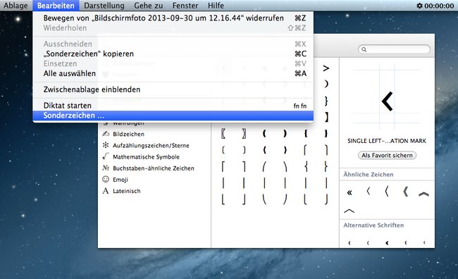Image resolution: width=458 pixels, height=279 pixels.
Task: Choose Zwischenablage einblenden
Action: (173, 89)
